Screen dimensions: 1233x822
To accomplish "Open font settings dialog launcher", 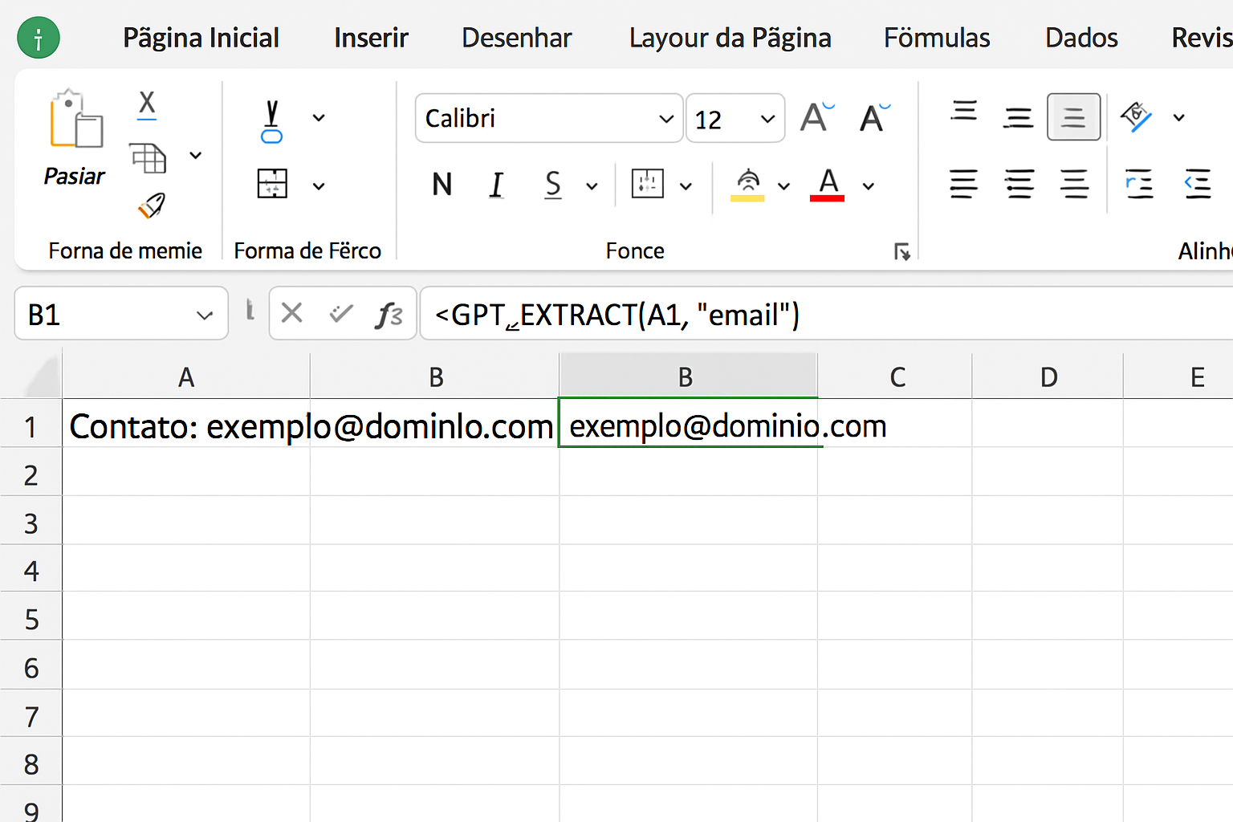I will click(902, 252).
